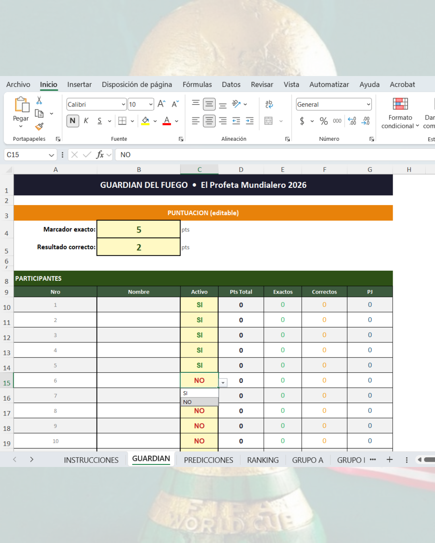Open Fuente dialog launcher
This screenshot has height=543, width=435.
tap(181, 139)
